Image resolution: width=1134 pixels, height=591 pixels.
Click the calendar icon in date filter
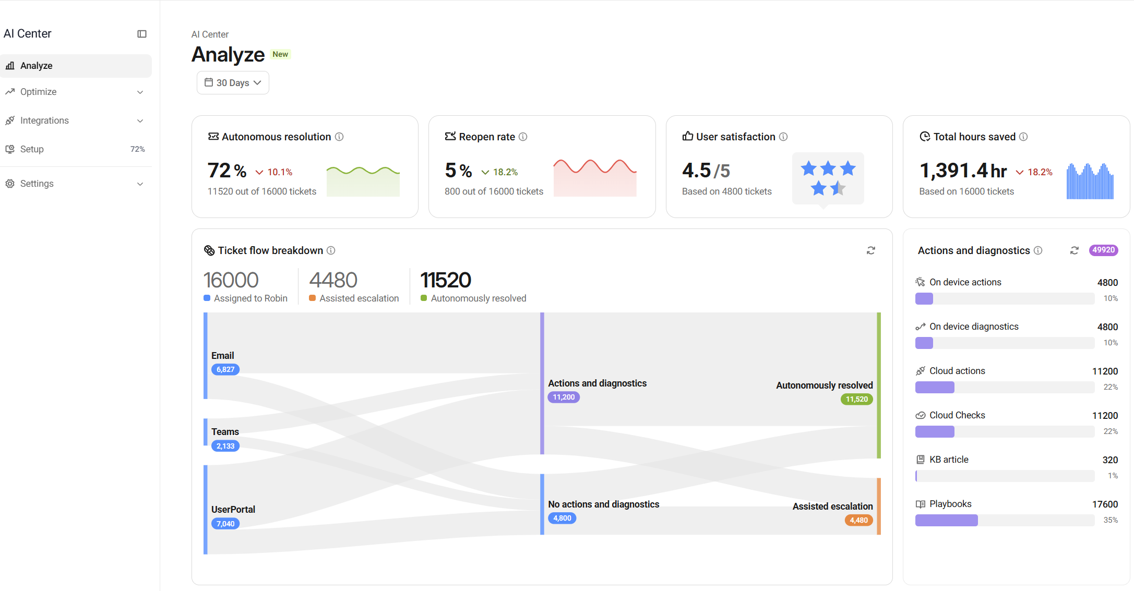point(209,82)
